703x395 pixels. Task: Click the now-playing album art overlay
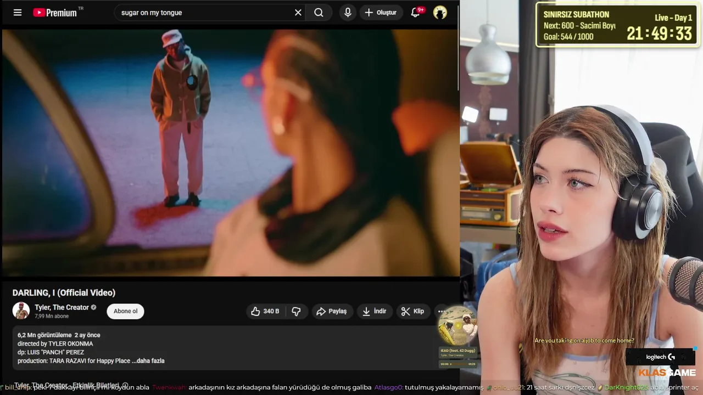tap(458, 326)
